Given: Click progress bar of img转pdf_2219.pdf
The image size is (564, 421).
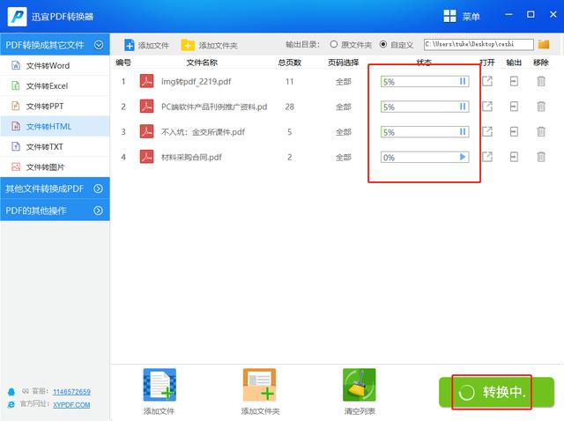Looking at the screenshot, I should (425, 82).
